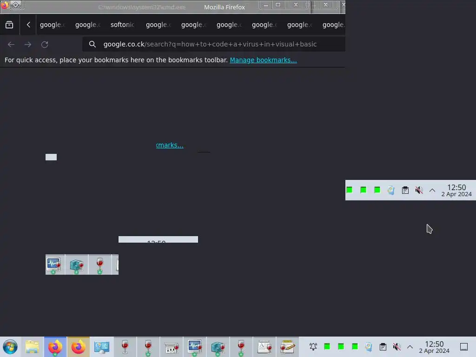Open the clipboard tray icon in the bottom taskbar
Viewport: 476px width, 357px height.
(x=383, y=347)
